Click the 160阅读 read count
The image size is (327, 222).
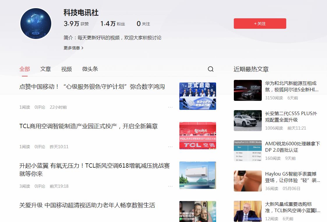(x=273, y=158)
